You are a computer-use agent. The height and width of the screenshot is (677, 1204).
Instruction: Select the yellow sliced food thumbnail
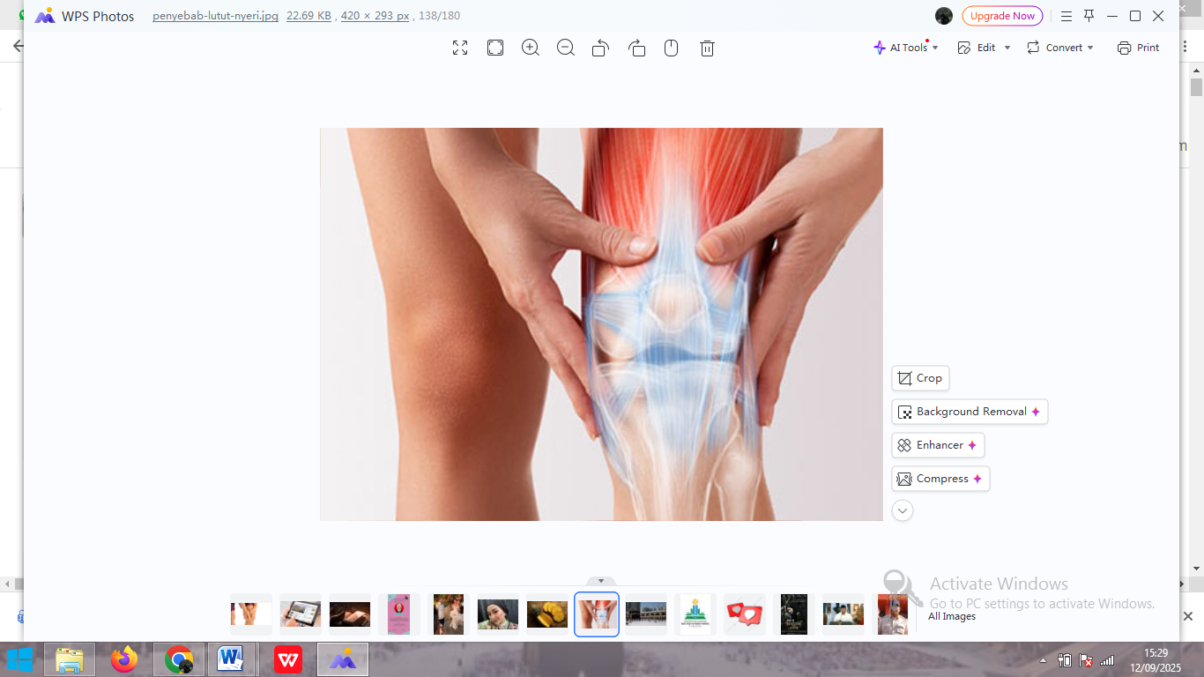(547, 614)
